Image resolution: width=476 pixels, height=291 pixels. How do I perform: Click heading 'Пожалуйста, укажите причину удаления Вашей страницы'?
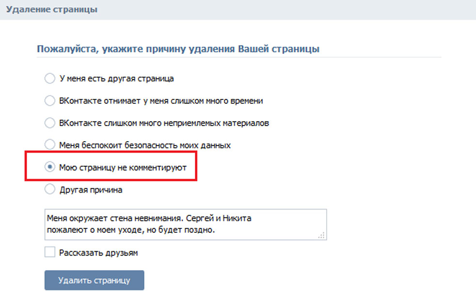[178, 49]
